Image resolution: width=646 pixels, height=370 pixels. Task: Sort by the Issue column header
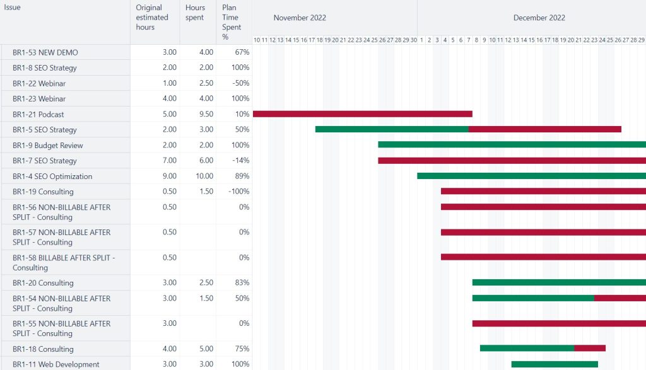[11, 7]
